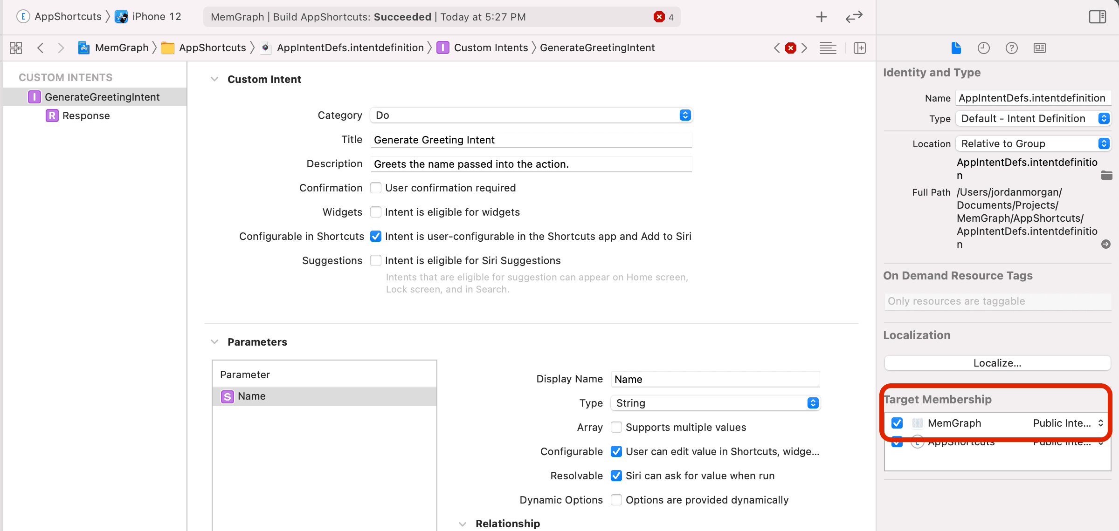Open the History inspector (clock icon)
This screenshot has width=1119, height=531.
(x=984, y=48)
